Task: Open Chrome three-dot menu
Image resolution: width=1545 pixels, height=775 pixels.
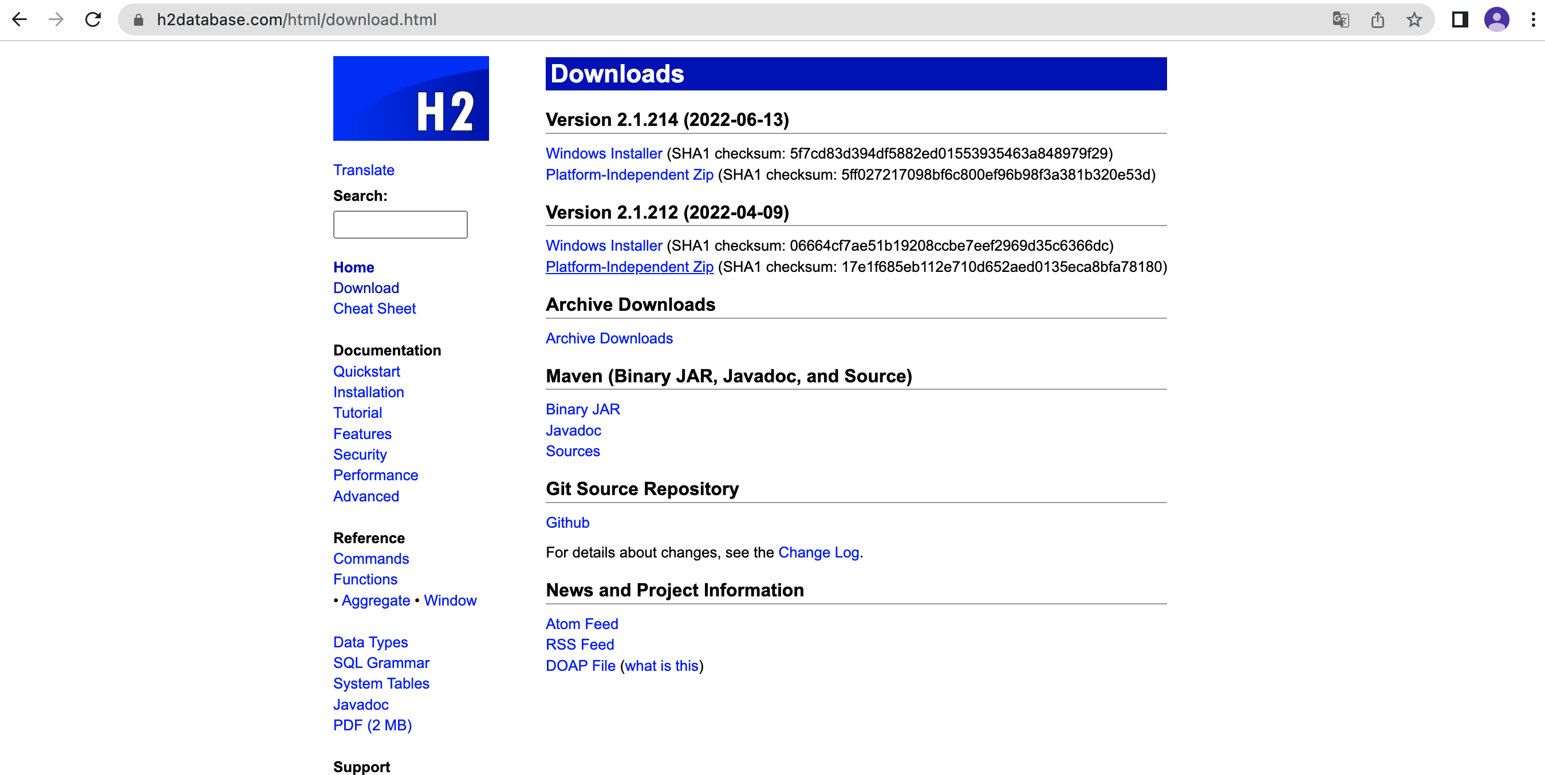Action: [x=1533, y=20]
